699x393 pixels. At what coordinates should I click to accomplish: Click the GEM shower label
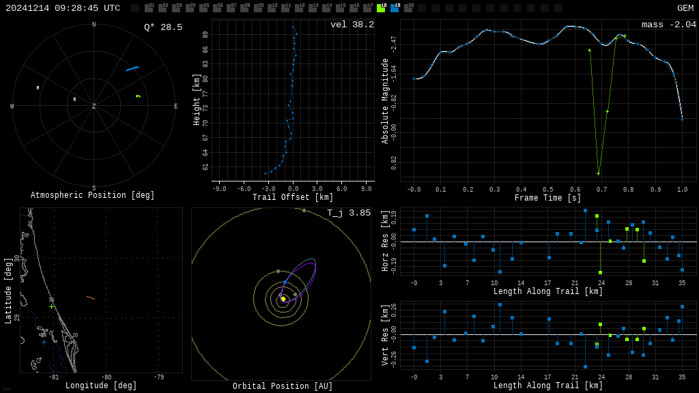tap(685, 8)
